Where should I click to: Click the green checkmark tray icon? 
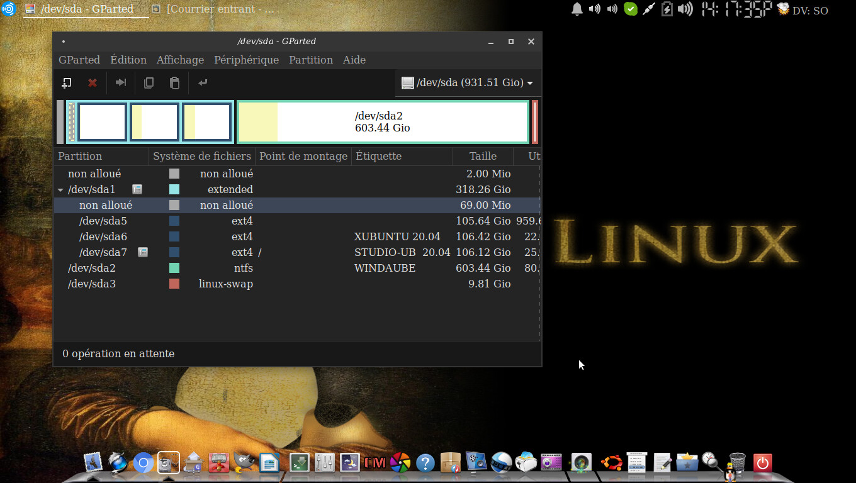(630, 9)
